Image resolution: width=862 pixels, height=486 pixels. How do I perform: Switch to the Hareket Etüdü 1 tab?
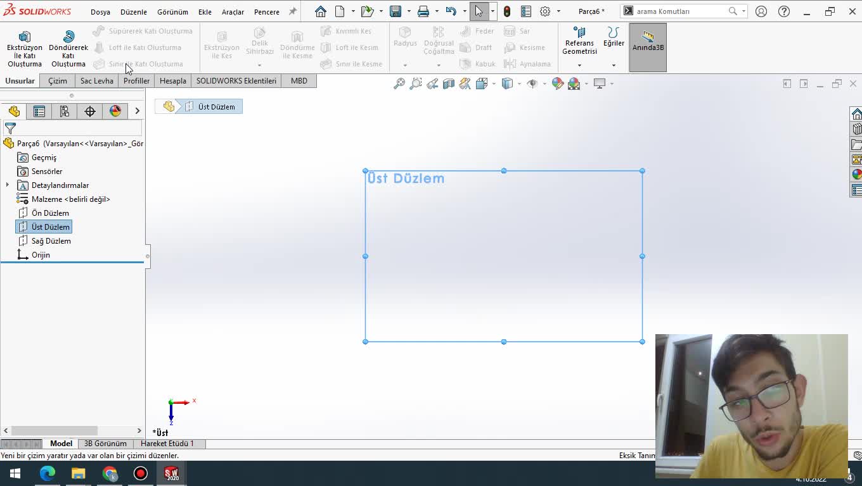point(167,444)
